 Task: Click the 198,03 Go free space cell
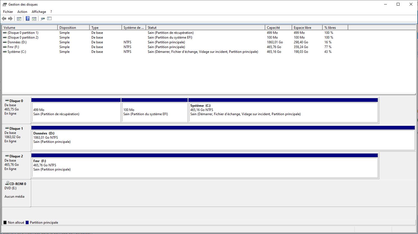pos(301,52)
